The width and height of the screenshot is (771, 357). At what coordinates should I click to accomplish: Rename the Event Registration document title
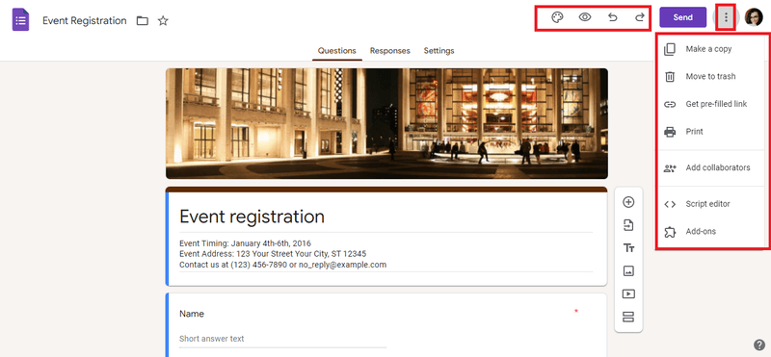click(85, 20)
